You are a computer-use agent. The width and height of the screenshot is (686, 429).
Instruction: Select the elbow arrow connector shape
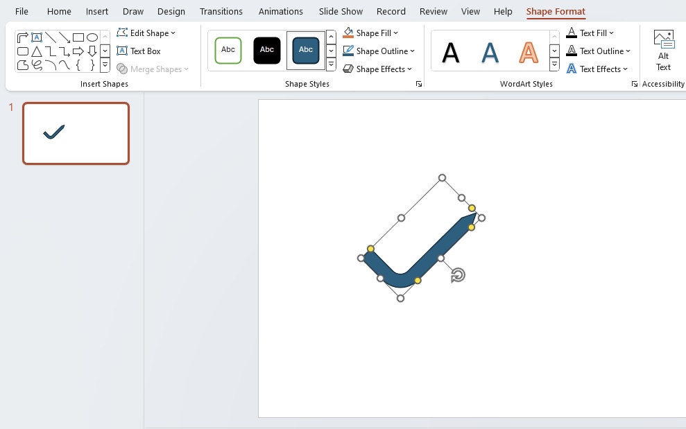point(65,51)
